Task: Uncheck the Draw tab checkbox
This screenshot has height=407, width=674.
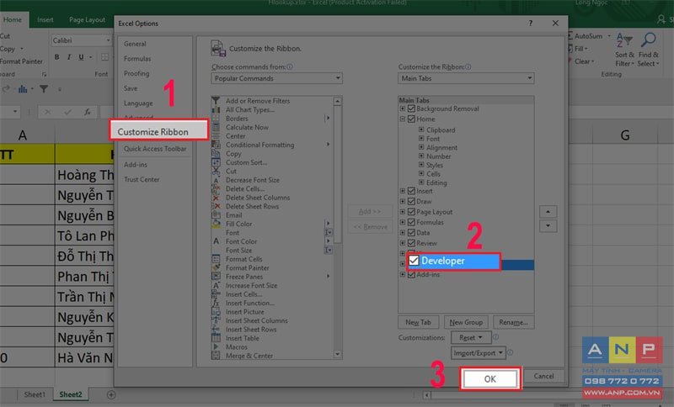Action: (x=411, y=202)
